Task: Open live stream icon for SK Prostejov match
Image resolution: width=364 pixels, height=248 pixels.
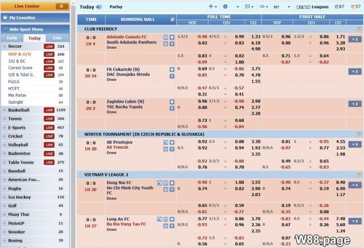Action: tap(165, 142)
